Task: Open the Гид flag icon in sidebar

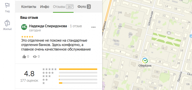Action: pyautogui.click(x=7, y=5)
